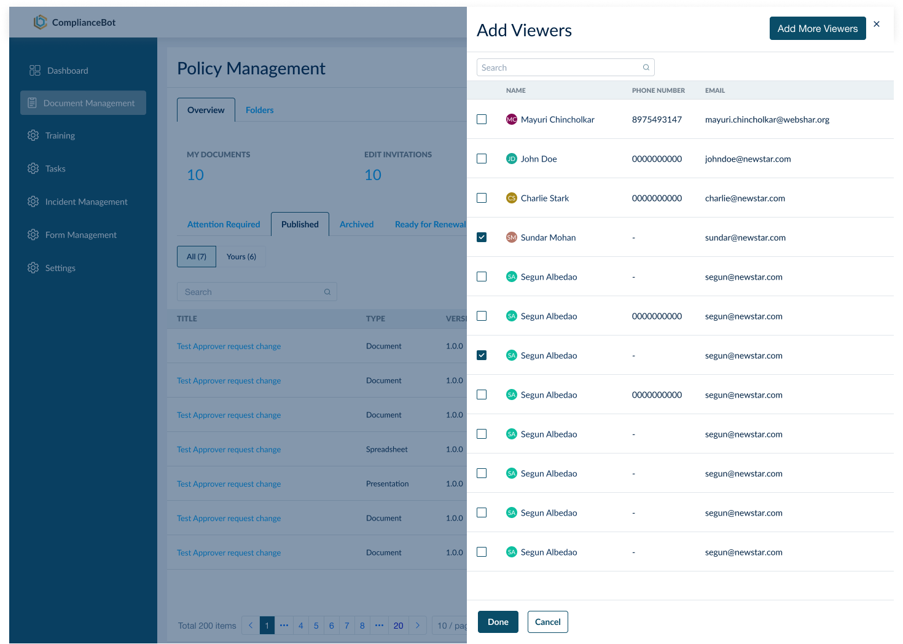Open the Archived tab

click(x=356, y=224)
